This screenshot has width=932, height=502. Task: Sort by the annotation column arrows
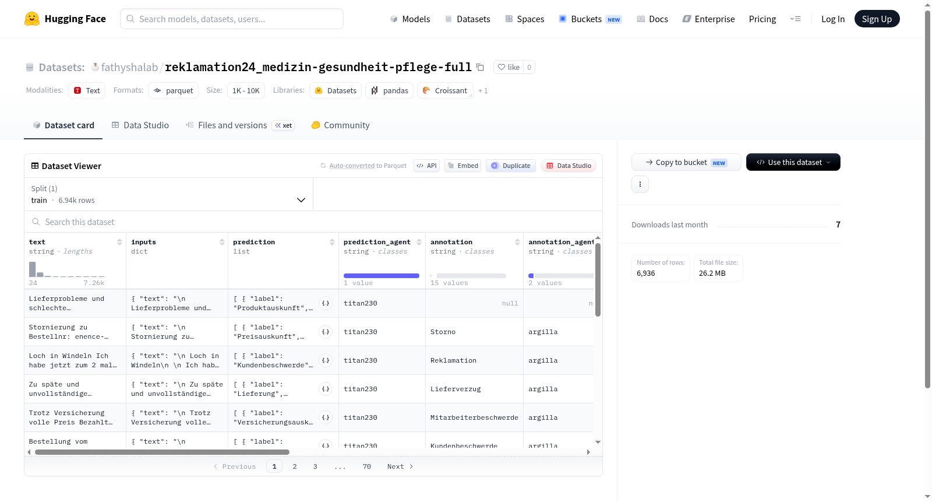pos(517,242)
